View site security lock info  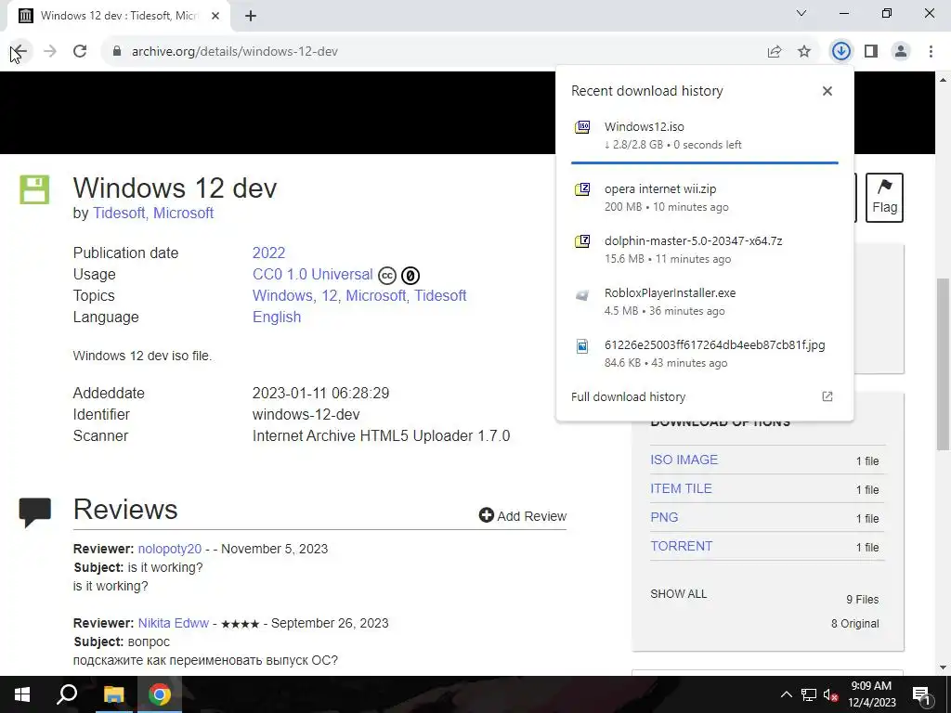[x=118, y=52]
